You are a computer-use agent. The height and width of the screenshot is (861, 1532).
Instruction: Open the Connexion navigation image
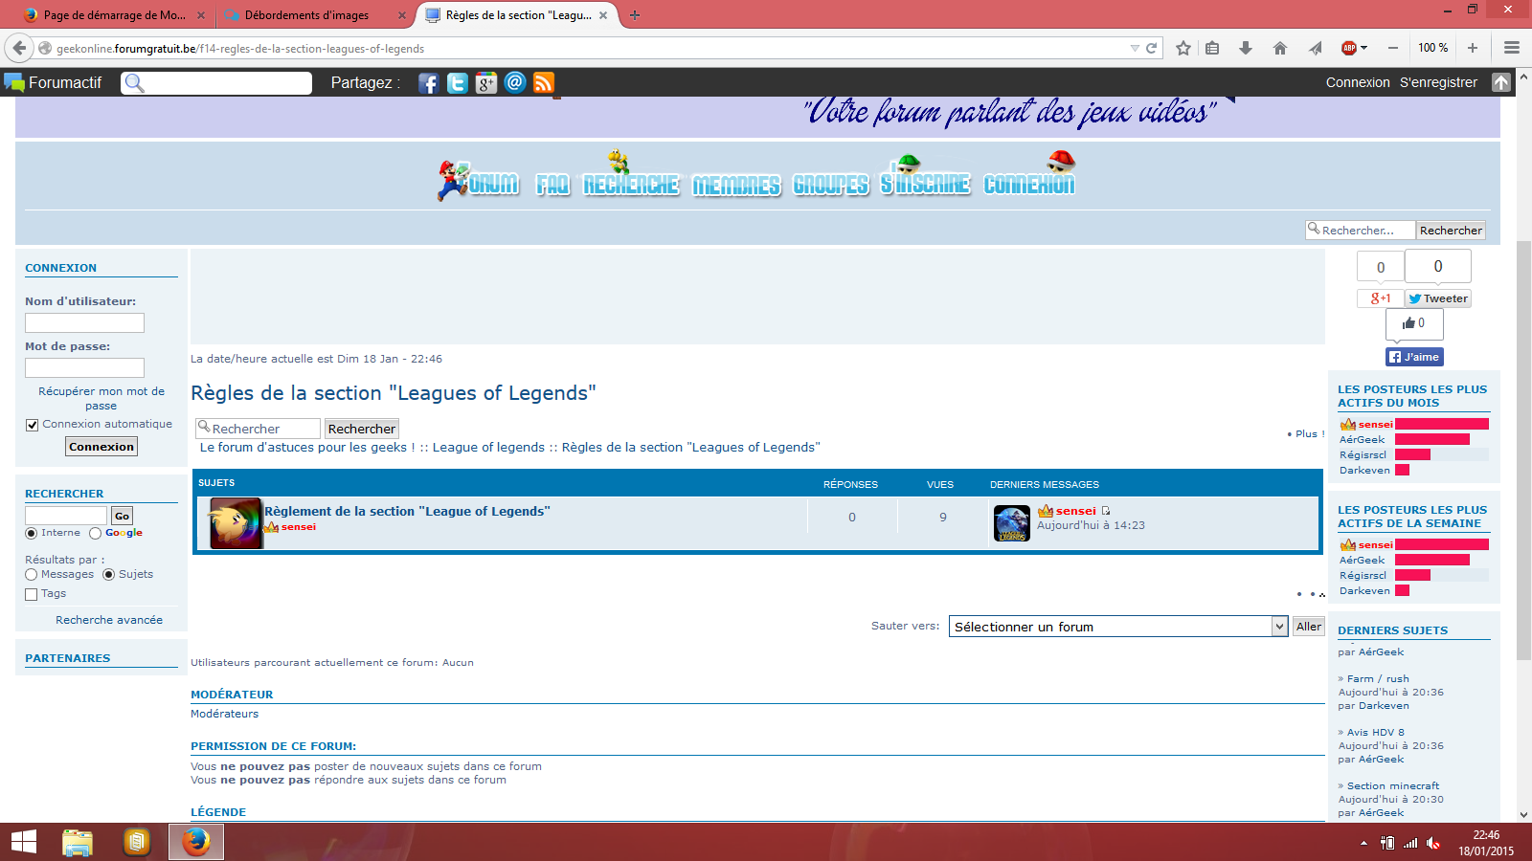(1029, 174)
